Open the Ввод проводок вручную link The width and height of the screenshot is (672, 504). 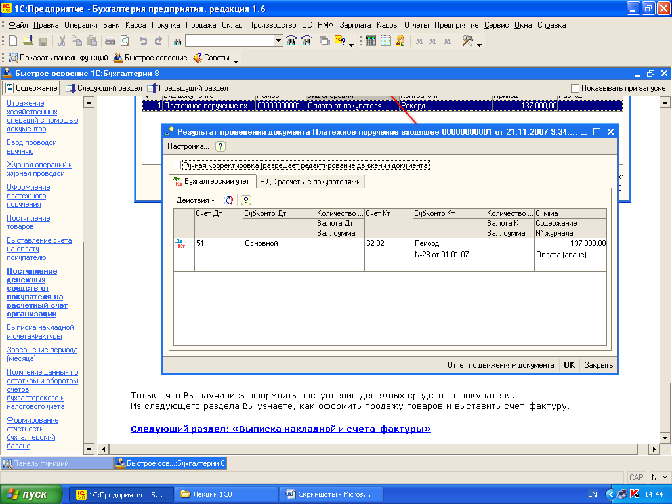tap(31, 146)
